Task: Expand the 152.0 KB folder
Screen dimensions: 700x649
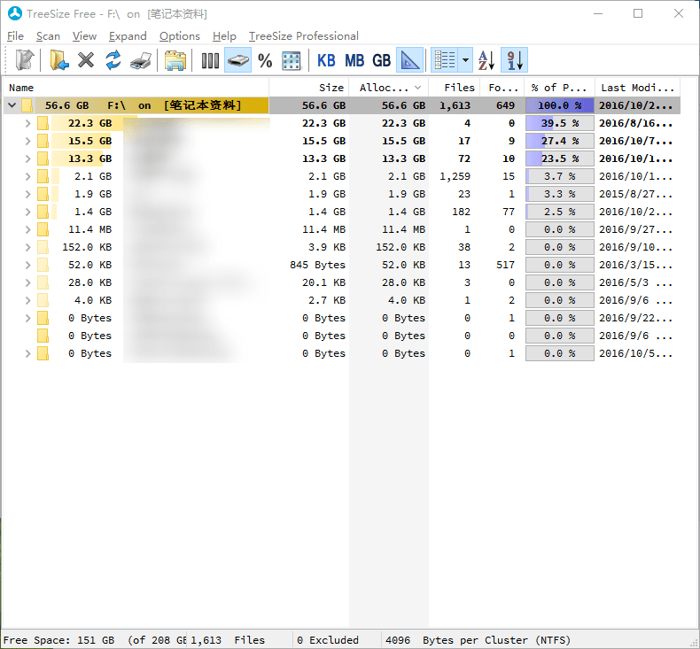Action: (x=27, y=248)
